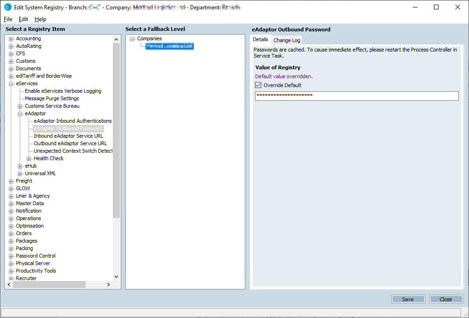
Task: Click the Close button
Action: coord(446,299)
